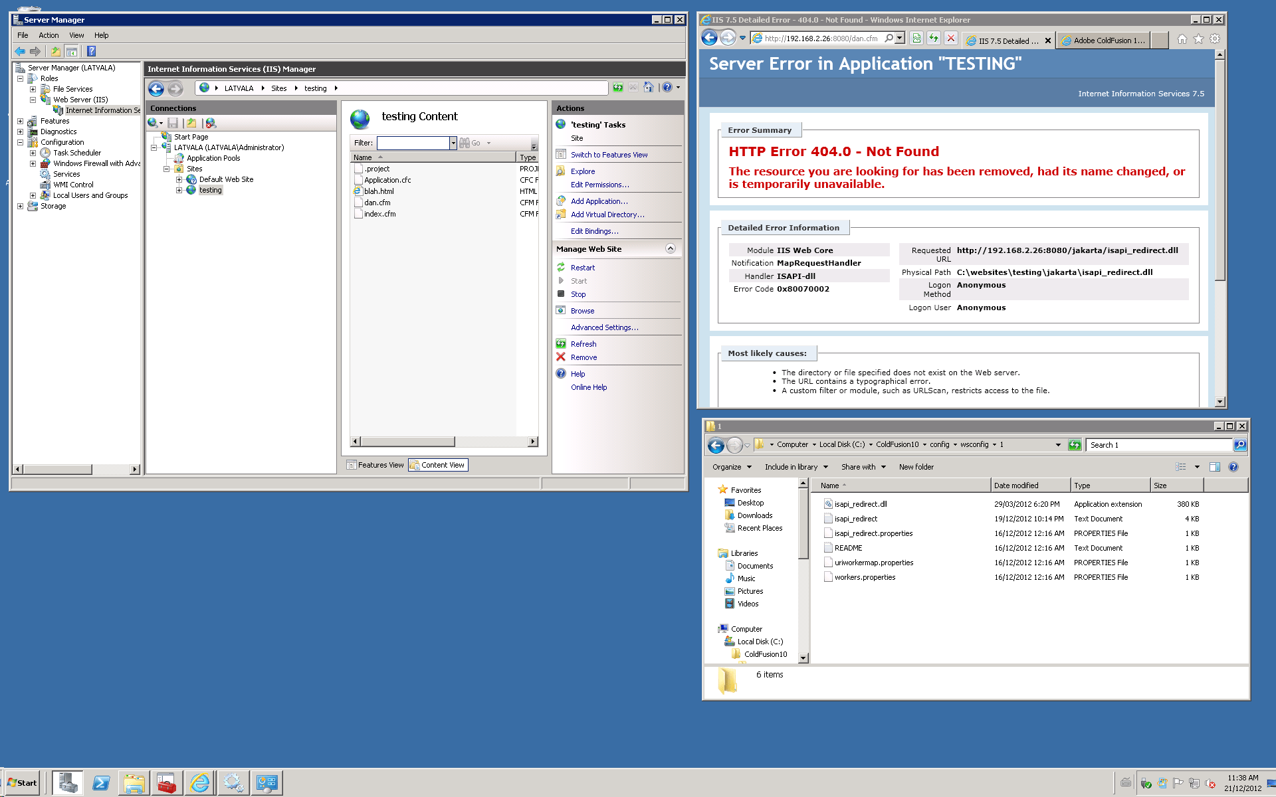Toggle the Explorer preview pane button

pyautogui.click(x=1215, y=467)
